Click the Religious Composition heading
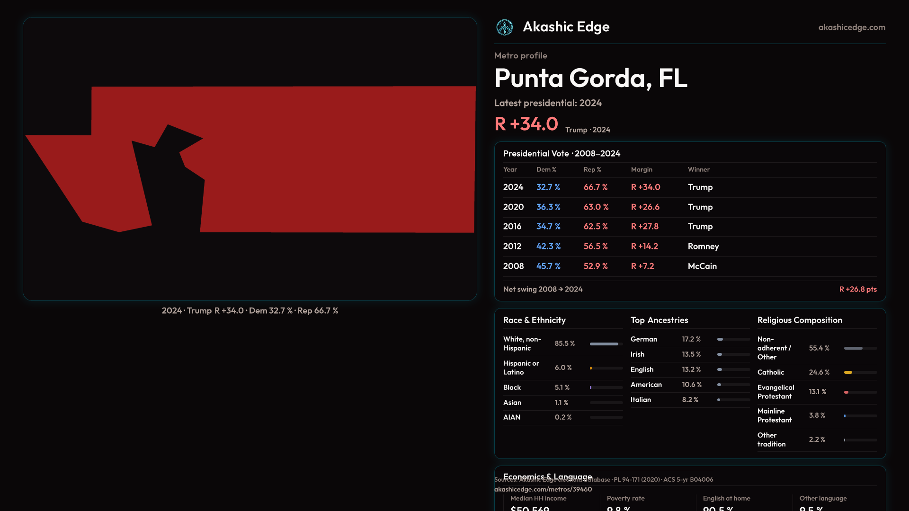 click(x=799, y=320)
